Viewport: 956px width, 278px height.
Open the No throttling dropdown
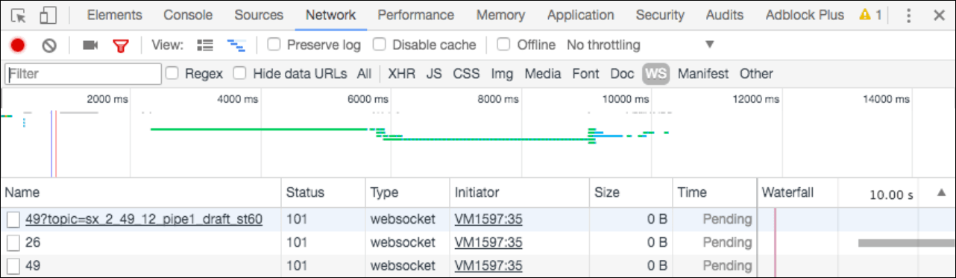pyautogui.click(x=640, y=45)
